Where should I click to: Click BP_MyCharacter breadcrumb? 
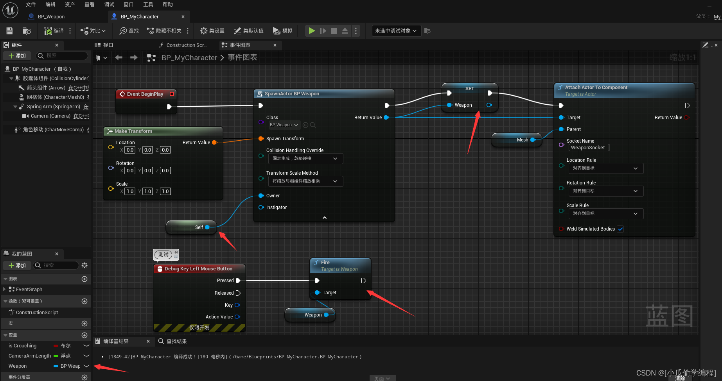(x=189, y=58)
